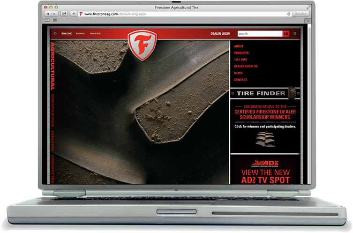Add bookmark with the plus button

point(74,14)
